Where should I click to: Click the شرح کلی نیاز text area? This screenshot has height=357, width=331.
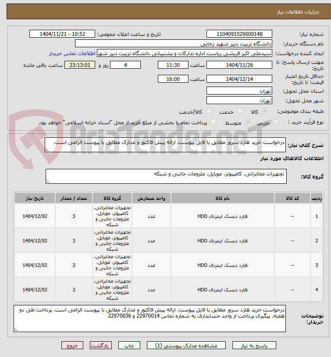click(x=165, y=144)
